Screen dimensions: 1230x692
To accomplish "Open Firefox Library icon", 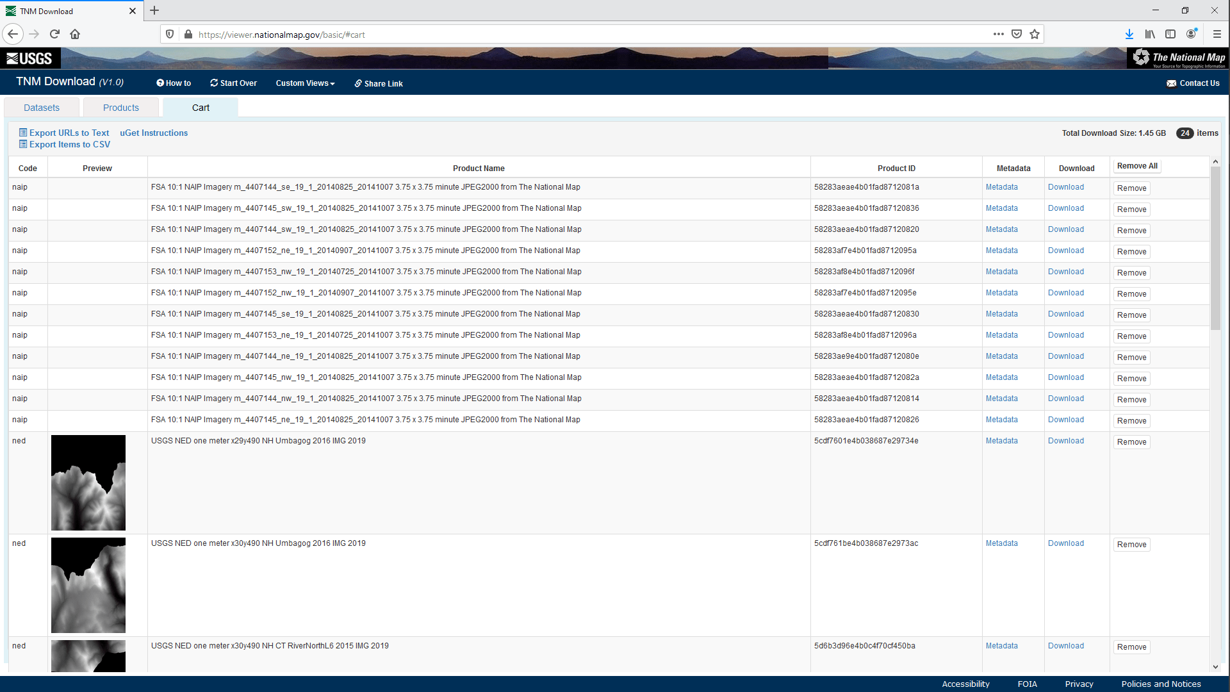I will pyautogui.click(x=1151, y=35).
